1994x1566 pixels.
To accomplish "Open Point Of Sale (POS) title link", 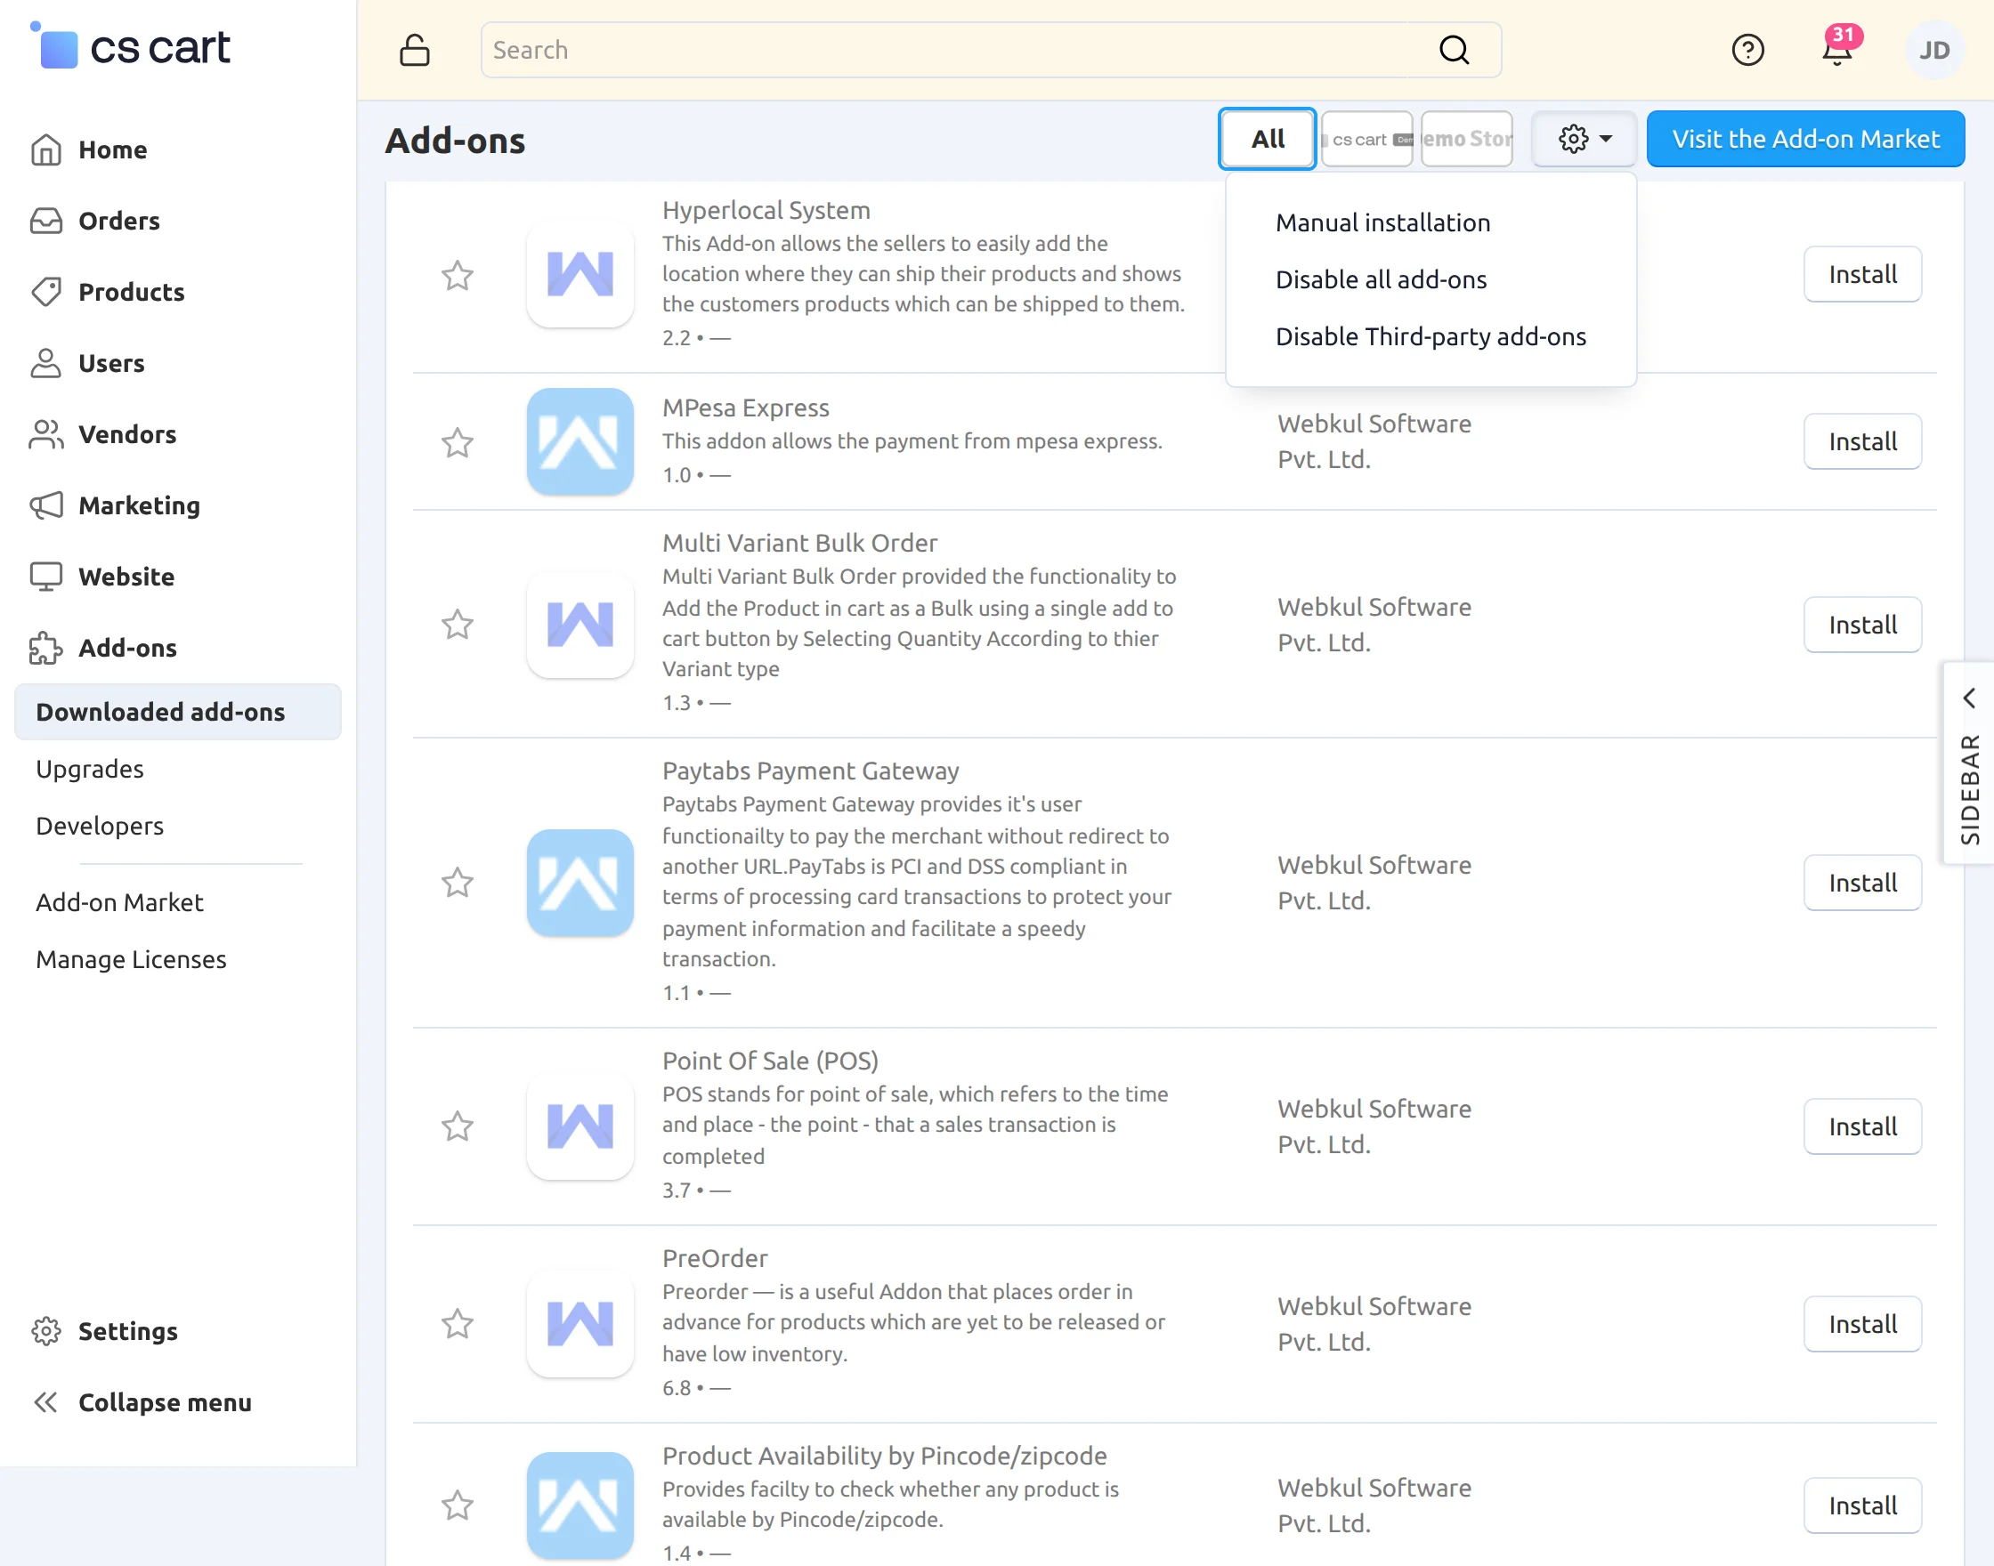I will pyautogui.click(x=769, y=1061).
